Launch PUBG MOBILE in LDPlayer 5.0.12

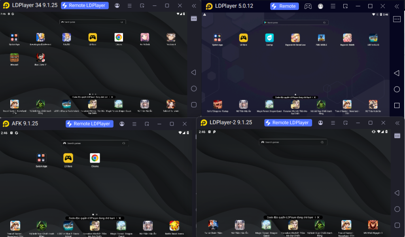pos(321,38)
